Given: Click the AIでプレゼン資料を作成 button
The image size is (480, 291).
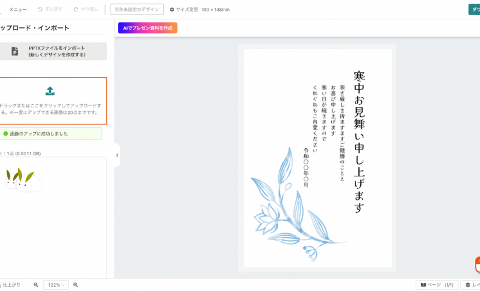Looking at the screenshot, I should (148, 28).
